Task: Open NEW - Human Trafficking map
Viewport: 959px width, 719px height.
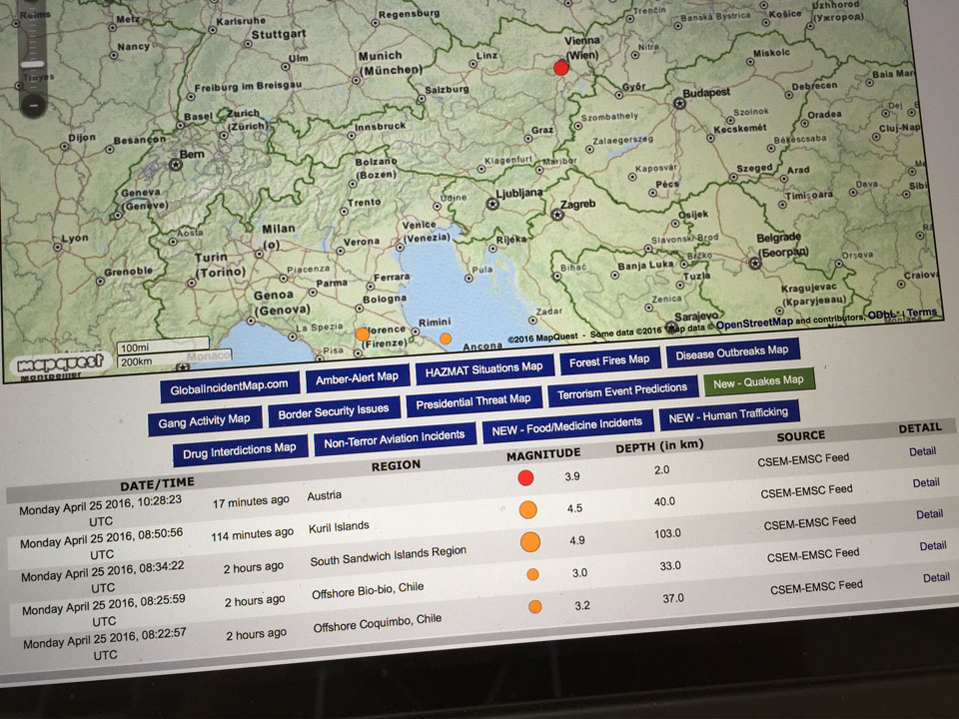Action: tap(728, 415)
